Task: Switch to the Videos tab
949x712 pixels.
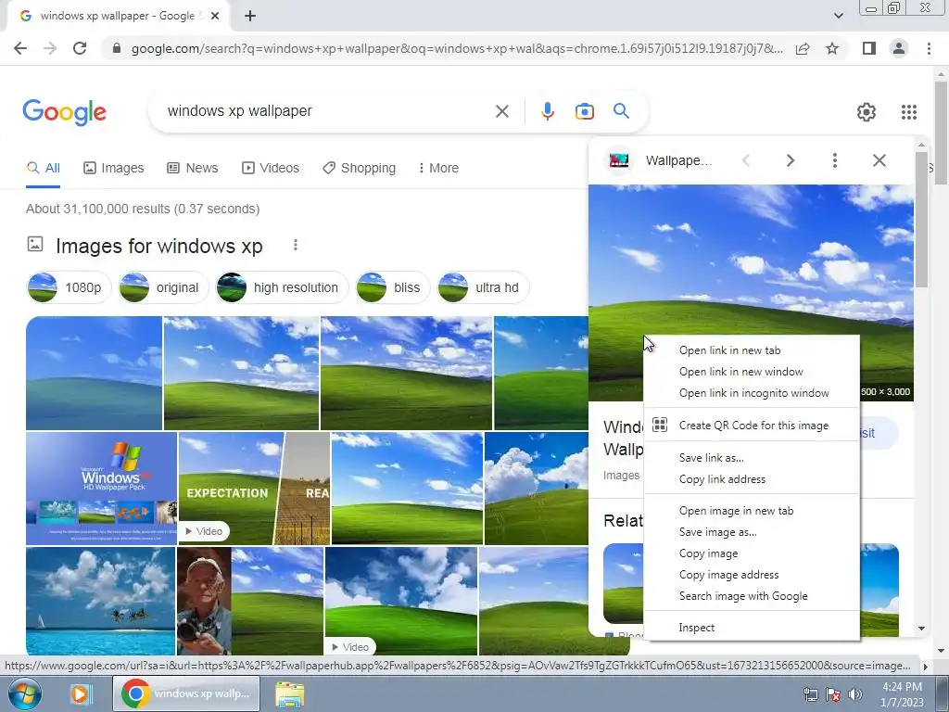Action: click(271, 168)
